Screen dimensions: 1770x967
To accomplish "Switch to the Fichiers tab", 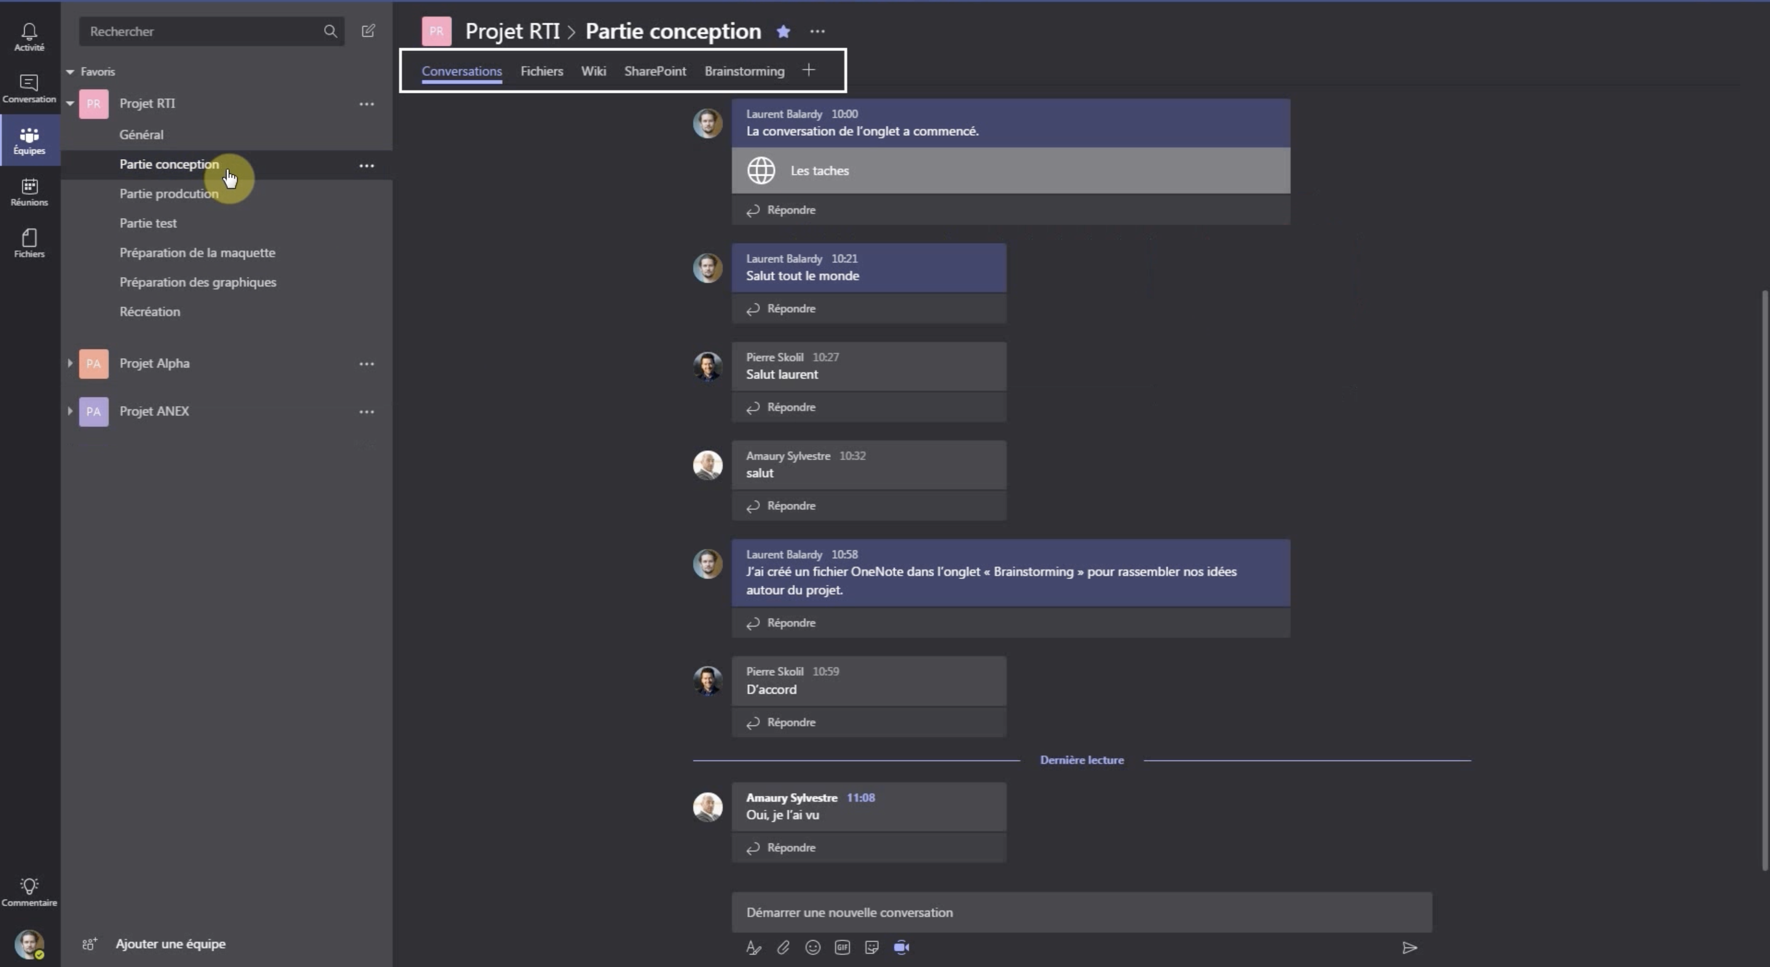I will click(541, 70).
